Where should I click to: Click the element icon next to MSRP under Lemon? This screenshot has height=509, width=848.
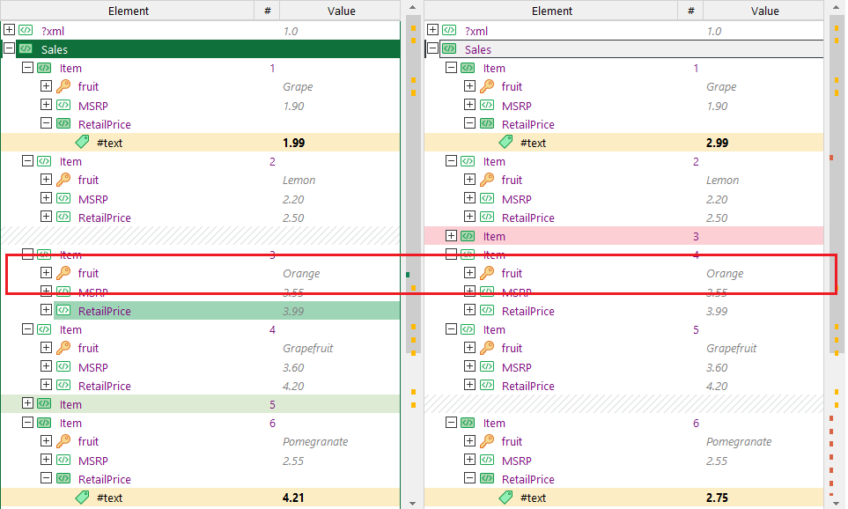click(62, 198)
